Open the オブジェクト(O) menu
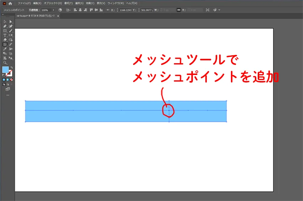The width and height of the screenshot is (303, 201). (x=53, y=3)
